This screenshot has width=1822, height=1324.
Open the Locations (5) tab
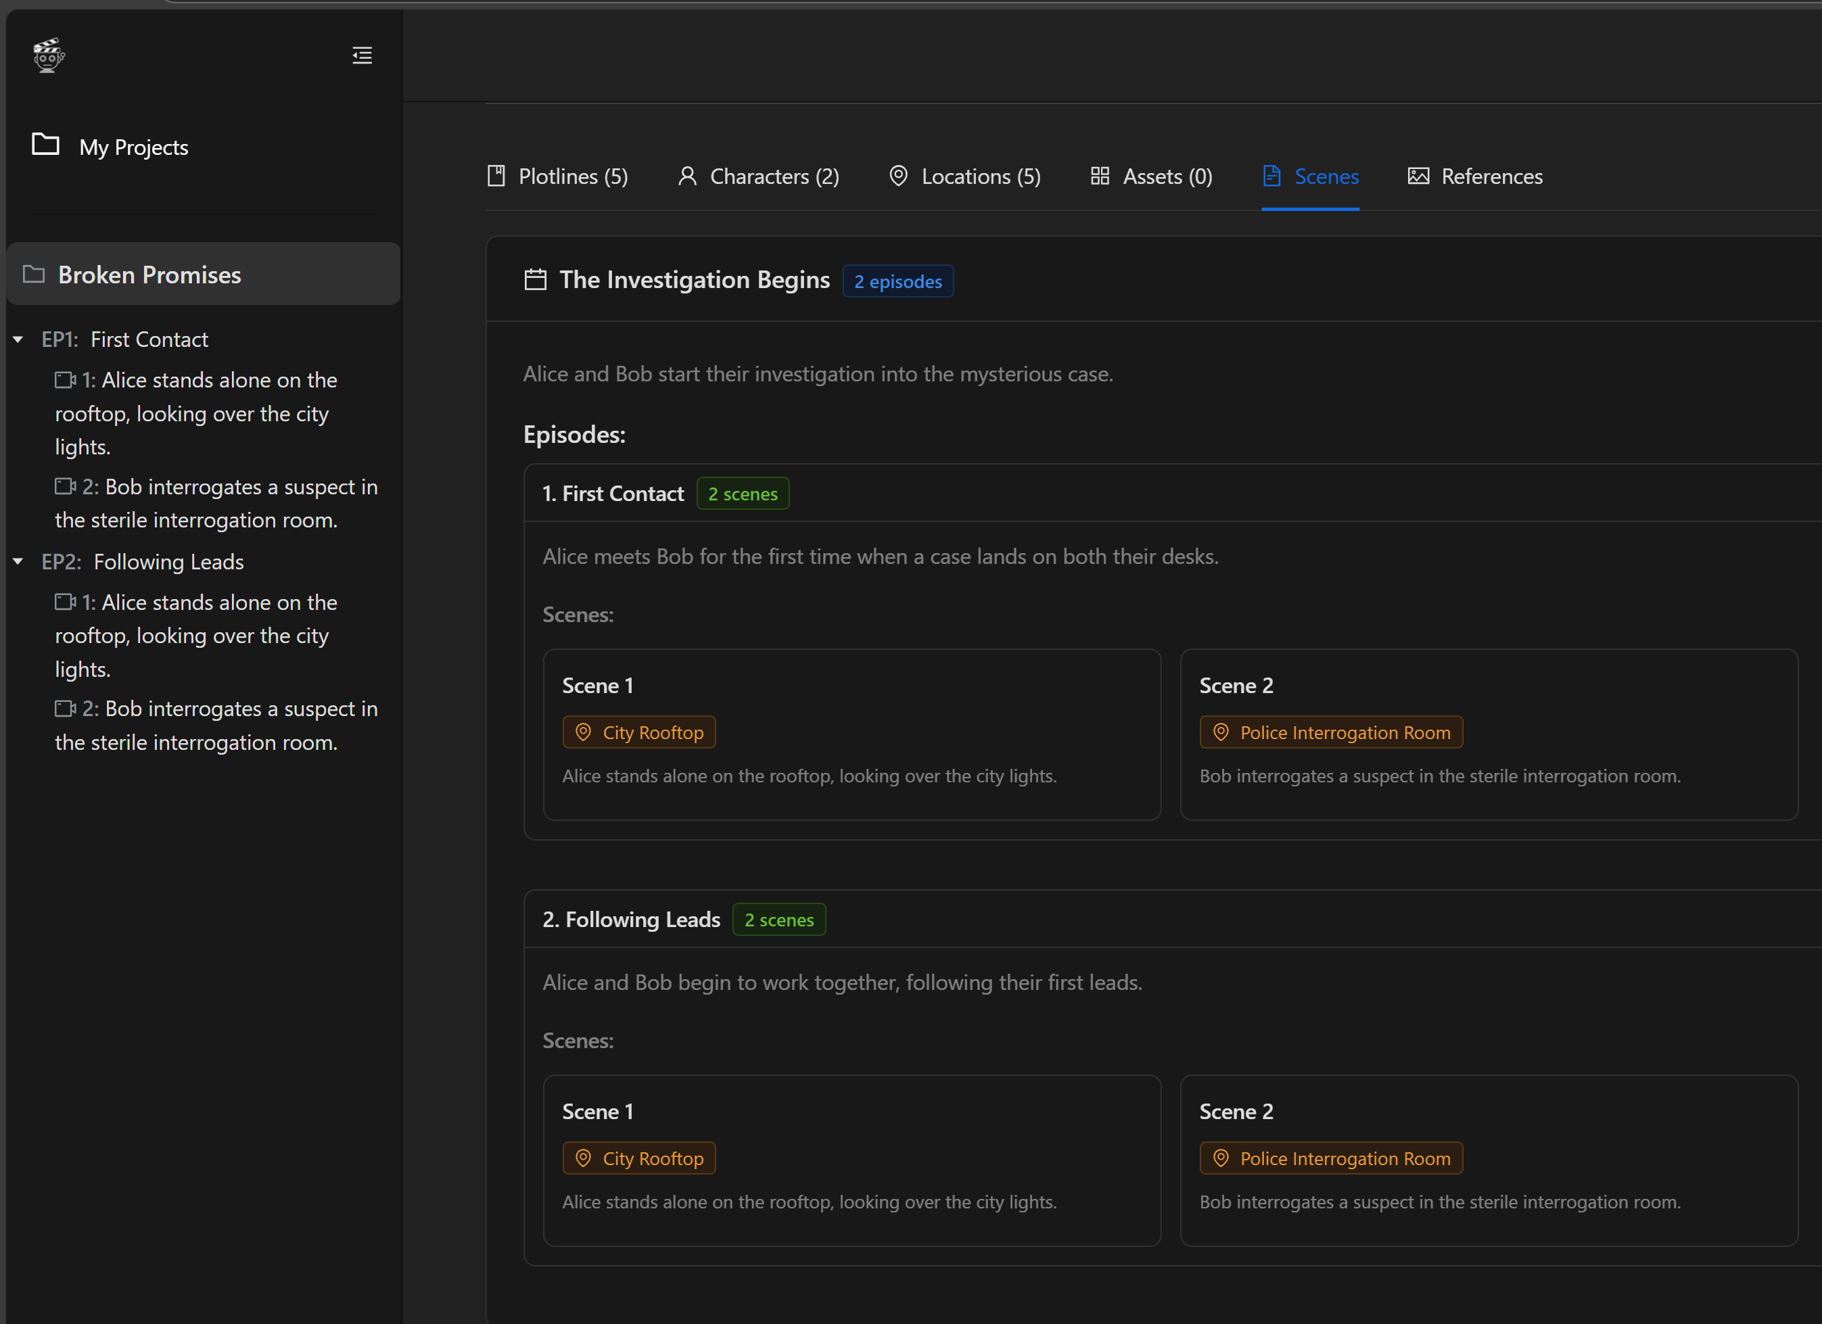pyautogui.click(x=965, y=176)
